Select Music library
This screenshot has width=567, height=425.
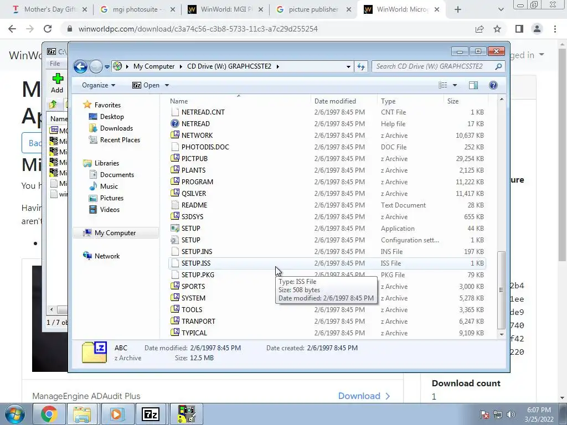coord(109,186)
